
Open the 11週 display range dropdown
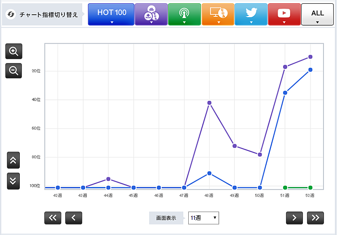click(x=203, y=218)
